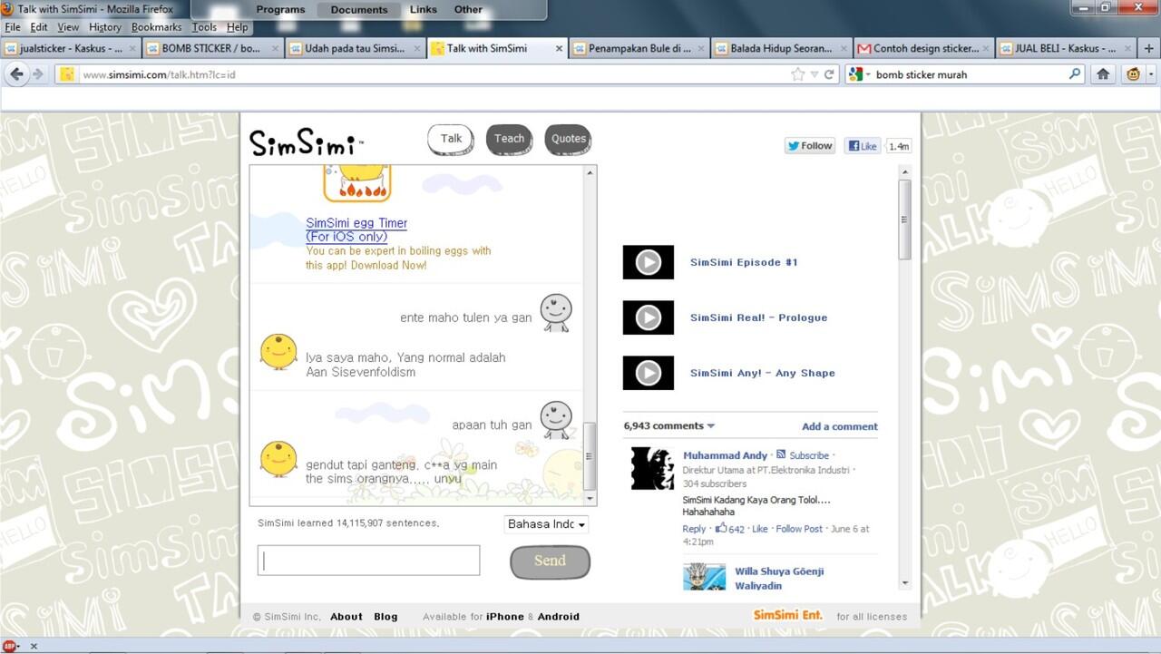Click the reload icon in the address bar
1161x654 pixels.
(x=829, y=74)
